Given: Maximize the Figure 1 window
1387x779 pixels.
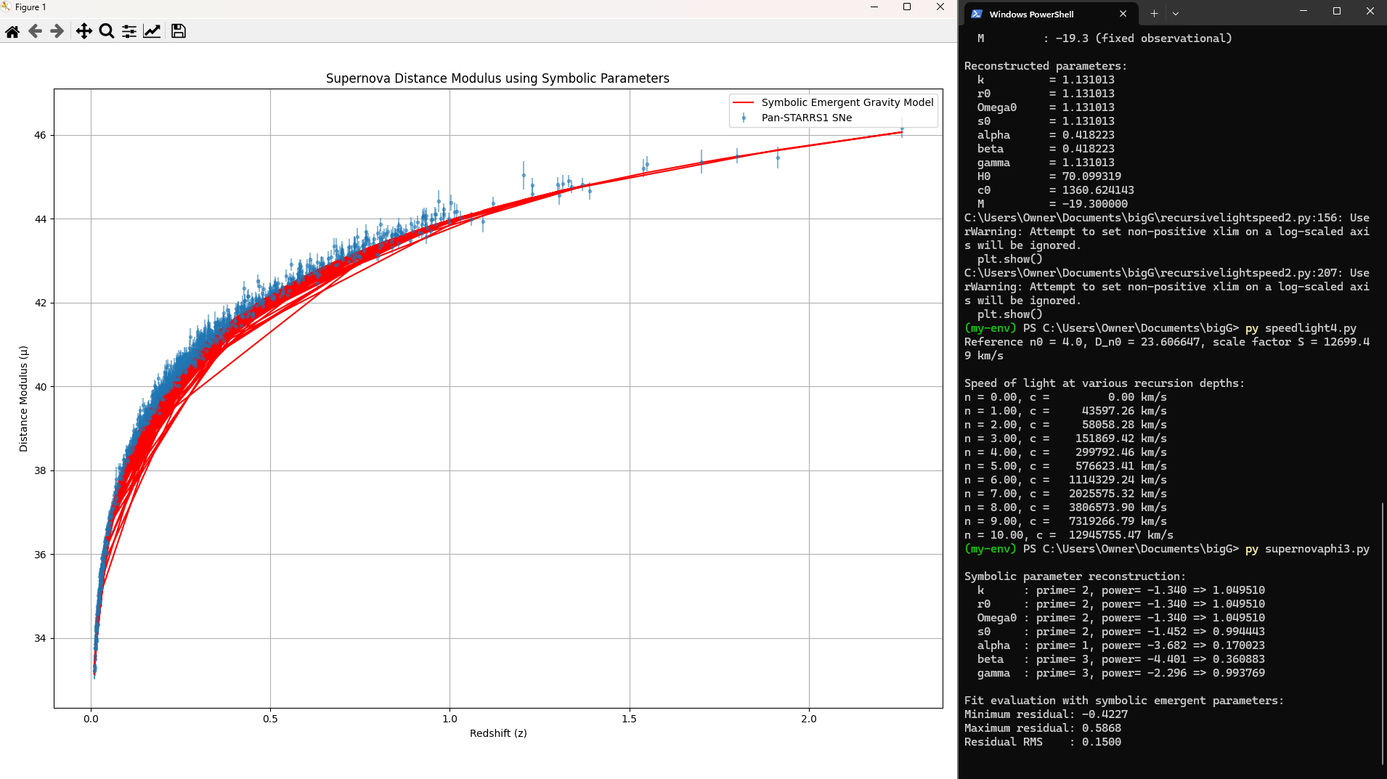Looking at the screenshot, I should (x=907, y=7).
